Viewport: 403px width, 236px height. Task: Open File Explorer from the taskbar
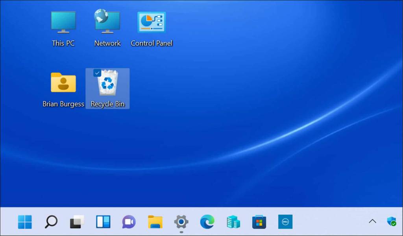pyautogui.click(x=155, y=221)
